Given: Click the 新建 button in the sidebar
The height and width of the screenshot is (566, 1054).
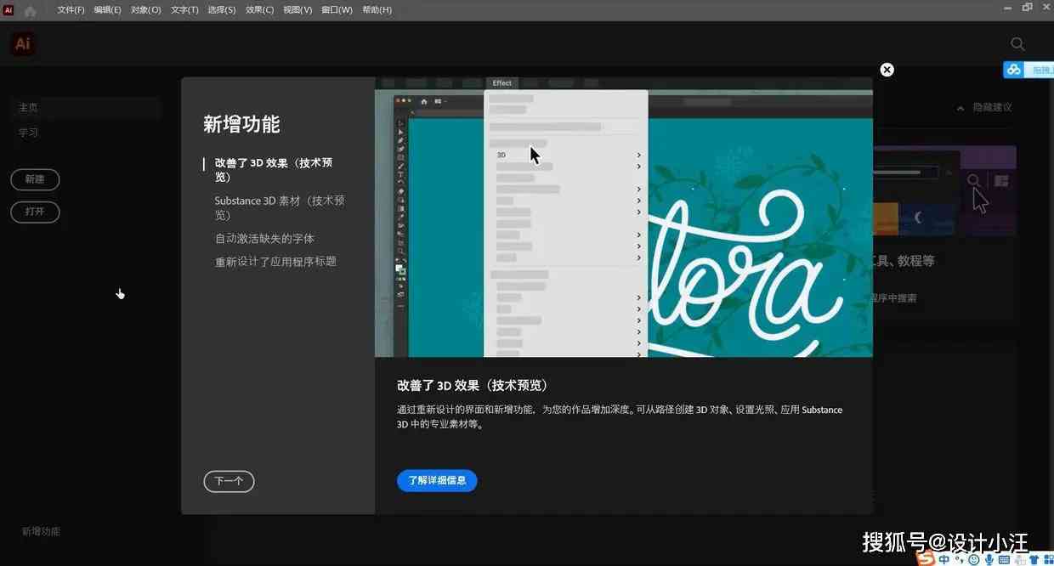Looking at the screenshot, I should [35, 179].
